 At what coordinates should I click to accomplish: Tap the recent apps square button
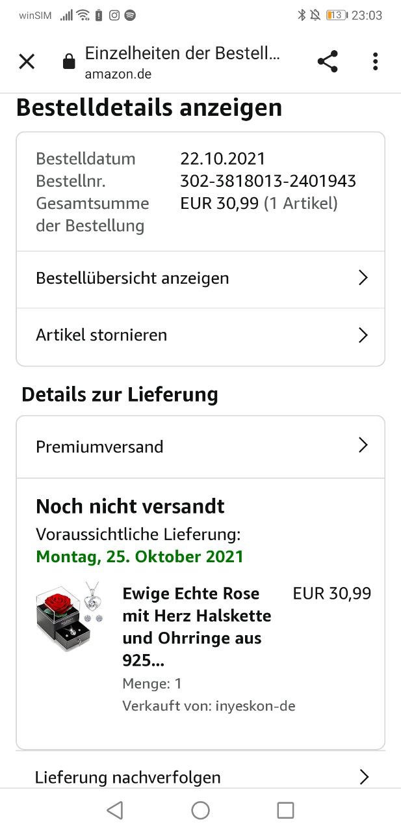tap(285, 810)
